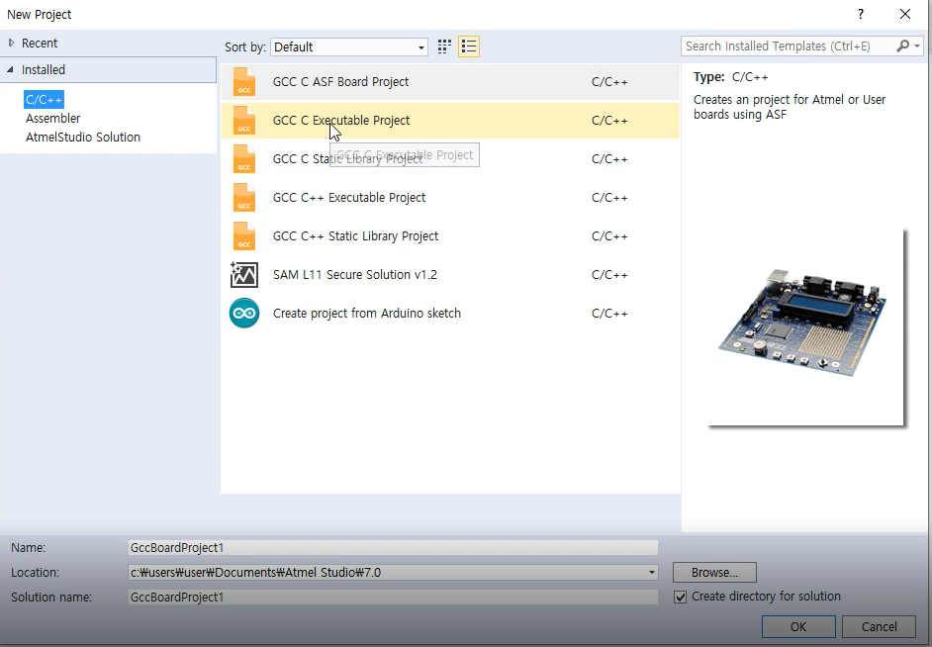The image size is (932, 647).
Task: Click the SAM L11 Secure Solution icon
Action: click(x=243, y=274)
